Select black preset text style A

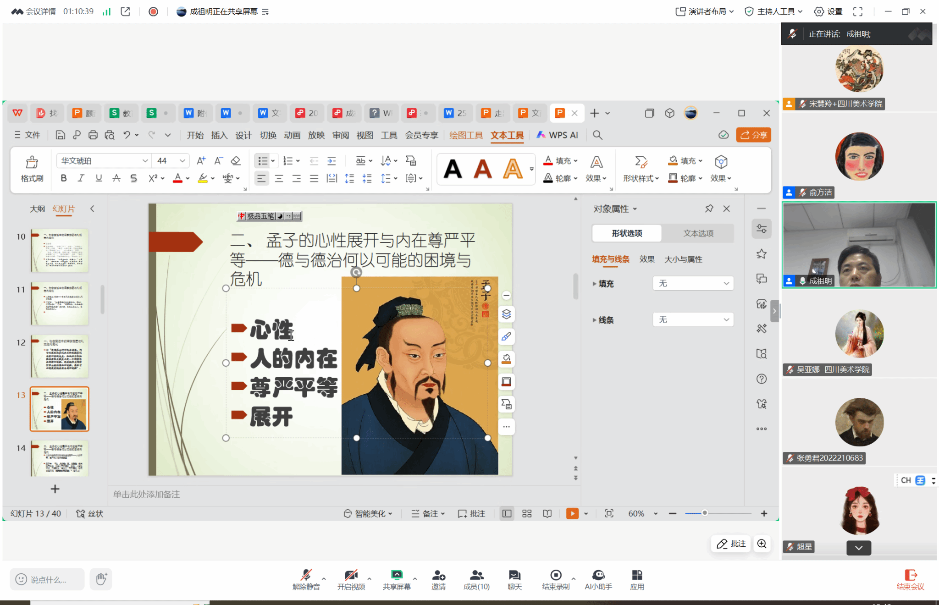pyautogui.click(x=453, y=169)
